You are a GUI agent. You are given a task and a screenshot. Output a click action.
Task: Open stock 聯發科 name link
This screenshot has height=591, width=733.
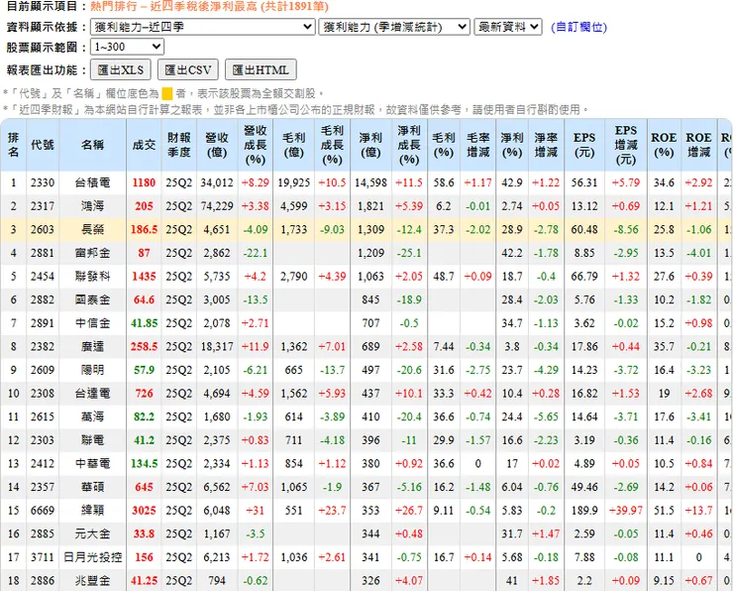(x=92, y=276)
